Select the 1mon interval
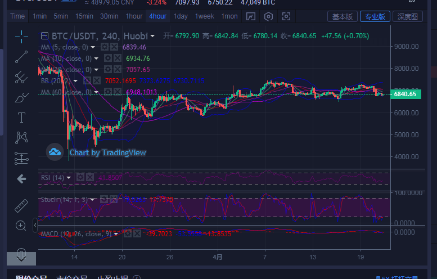The width and height of the screenshot is (437, 279). point(229,16)
